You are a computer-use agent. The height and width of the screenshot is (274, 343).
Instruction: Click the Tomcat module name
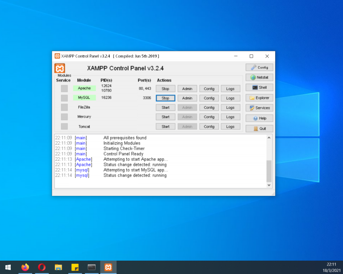(x=84, y=126)
